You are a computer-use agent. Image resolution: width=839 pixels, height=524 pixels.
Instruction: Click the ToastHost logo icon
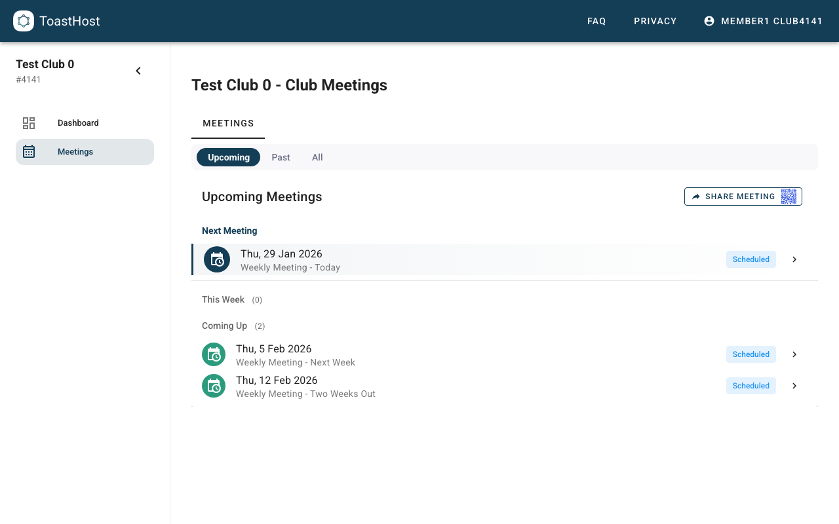(x=24, y=20)
